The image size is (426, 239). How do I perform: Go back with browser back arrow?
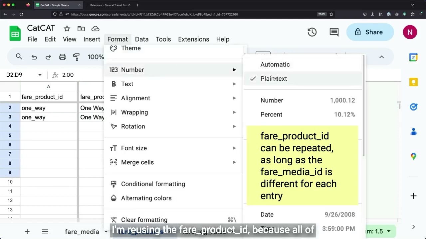[x=5, y=14]
